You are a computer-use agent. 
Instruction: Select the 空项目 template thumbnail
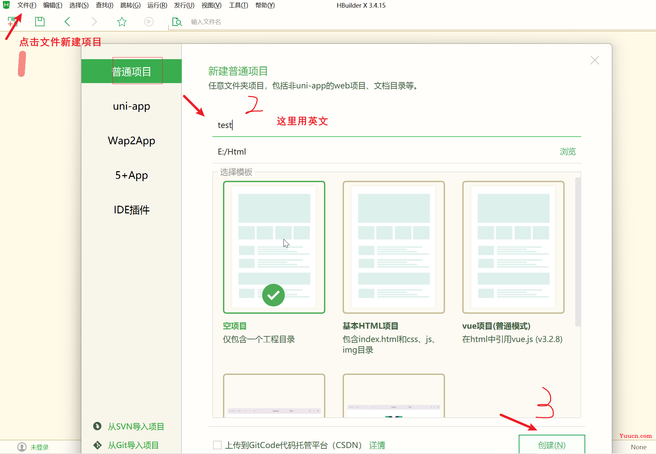pyautogui.click(x=274, y=247)
